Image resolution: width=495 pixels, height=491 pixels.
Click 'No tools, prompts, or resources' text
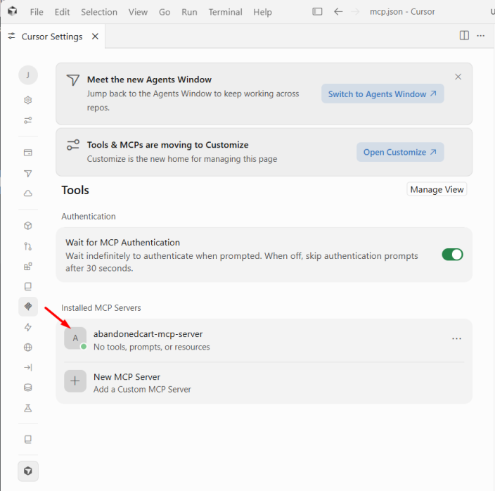(x=152, y=347)
